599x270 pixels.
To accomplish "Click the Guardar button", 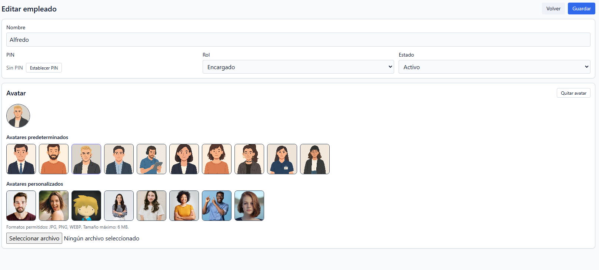I will (581, 9).
